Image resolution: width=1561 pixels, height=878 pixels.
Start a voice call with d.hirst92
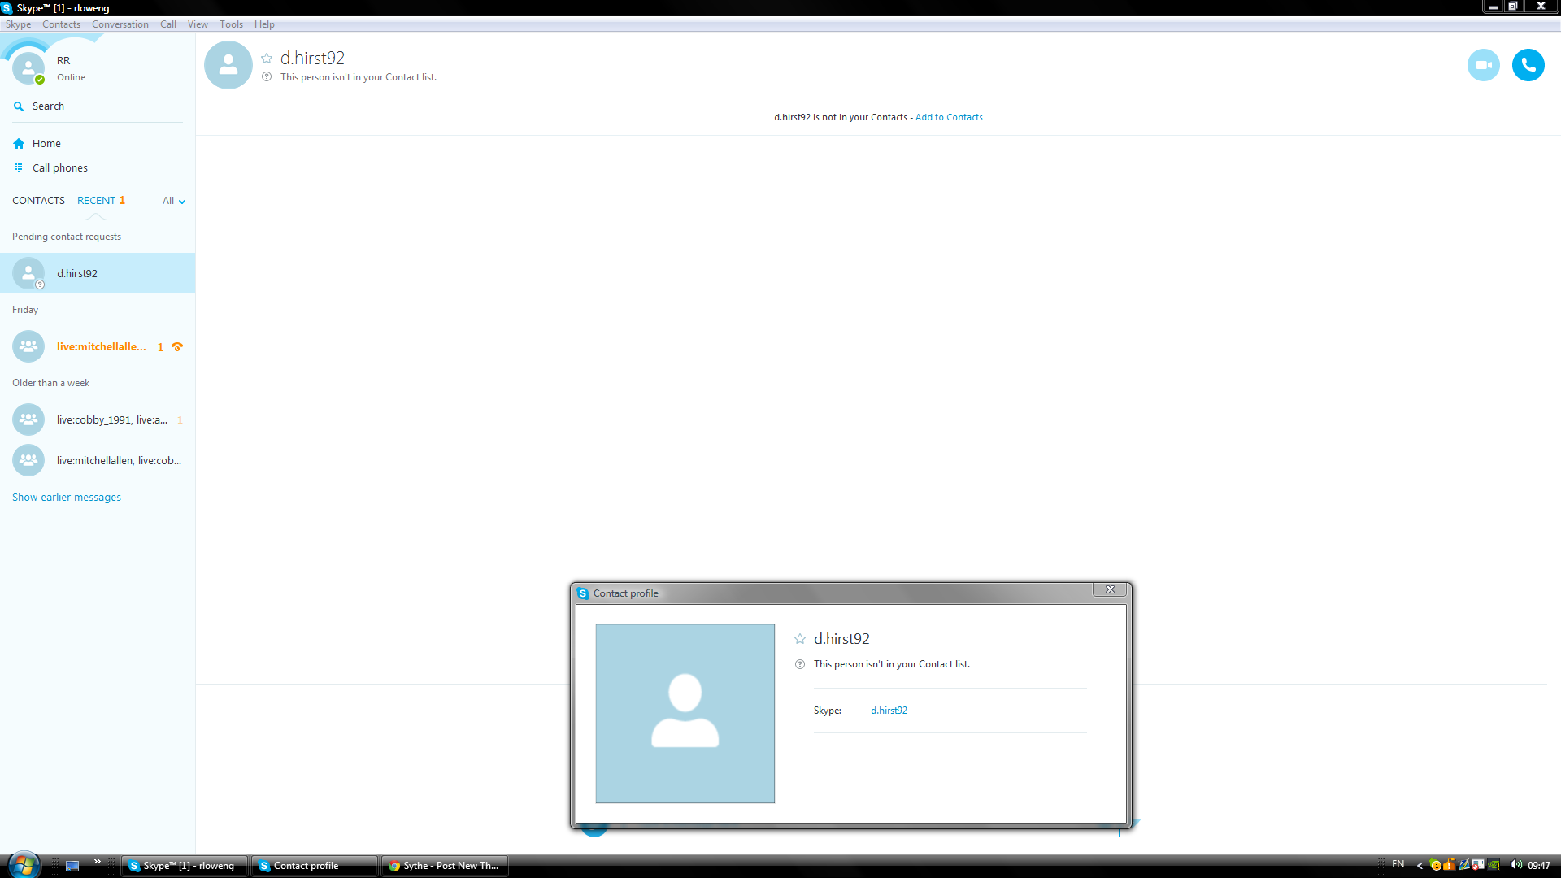click(x=1528, y=65)
